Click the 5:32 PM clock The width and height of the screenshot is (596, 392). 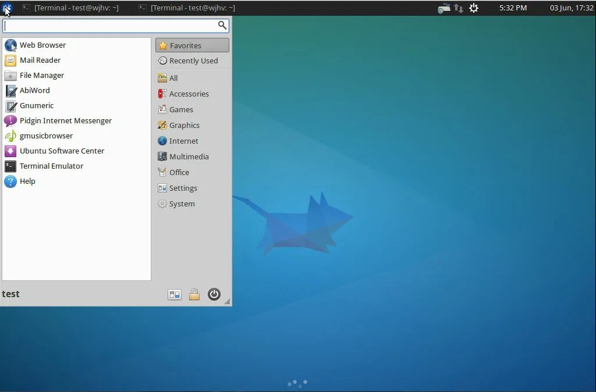[x=513, y=8]
